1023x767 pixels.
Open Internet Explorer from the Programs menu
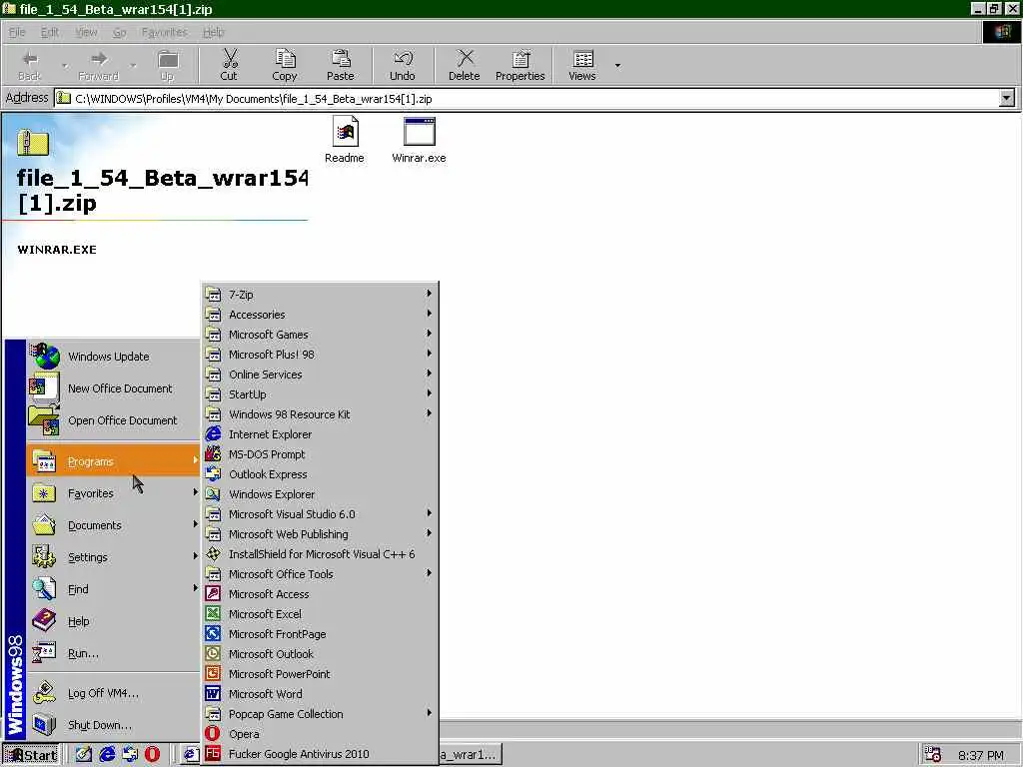[x=320, y=434]
